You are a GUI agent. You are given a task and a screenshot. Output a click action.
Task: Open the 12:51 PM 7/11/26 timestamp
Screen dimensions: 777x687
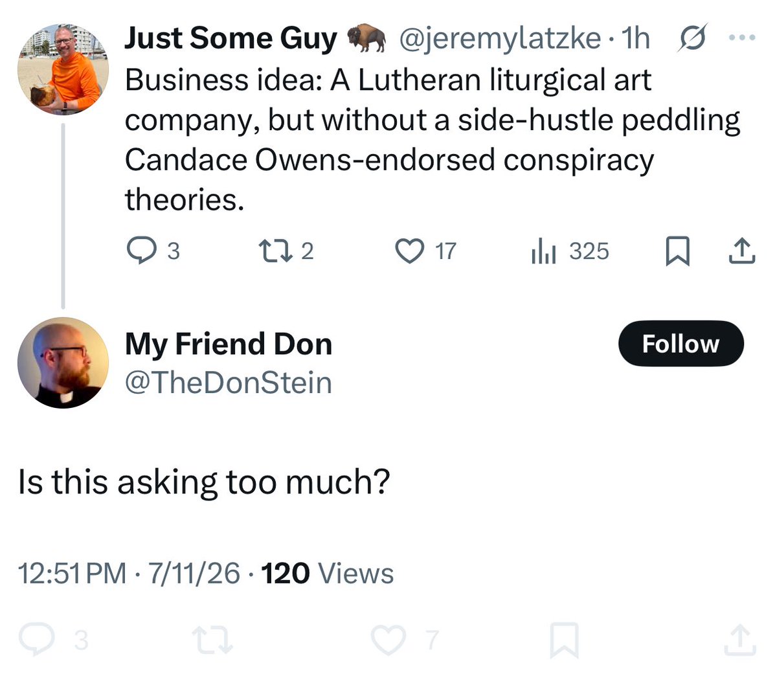tap(129, 573)
